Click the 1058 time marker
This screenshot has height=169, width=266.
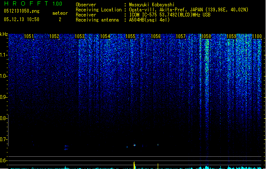point(206,36)
